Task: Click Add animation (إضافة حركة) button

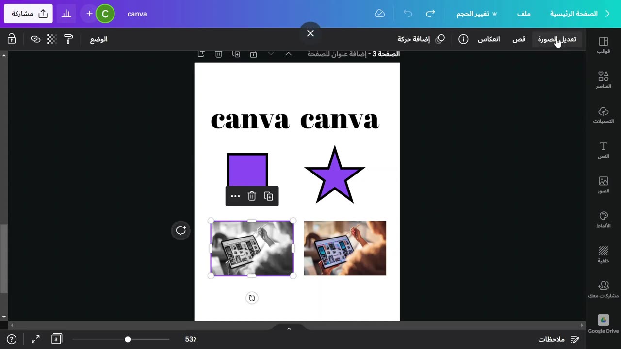Action: [421, 39]
